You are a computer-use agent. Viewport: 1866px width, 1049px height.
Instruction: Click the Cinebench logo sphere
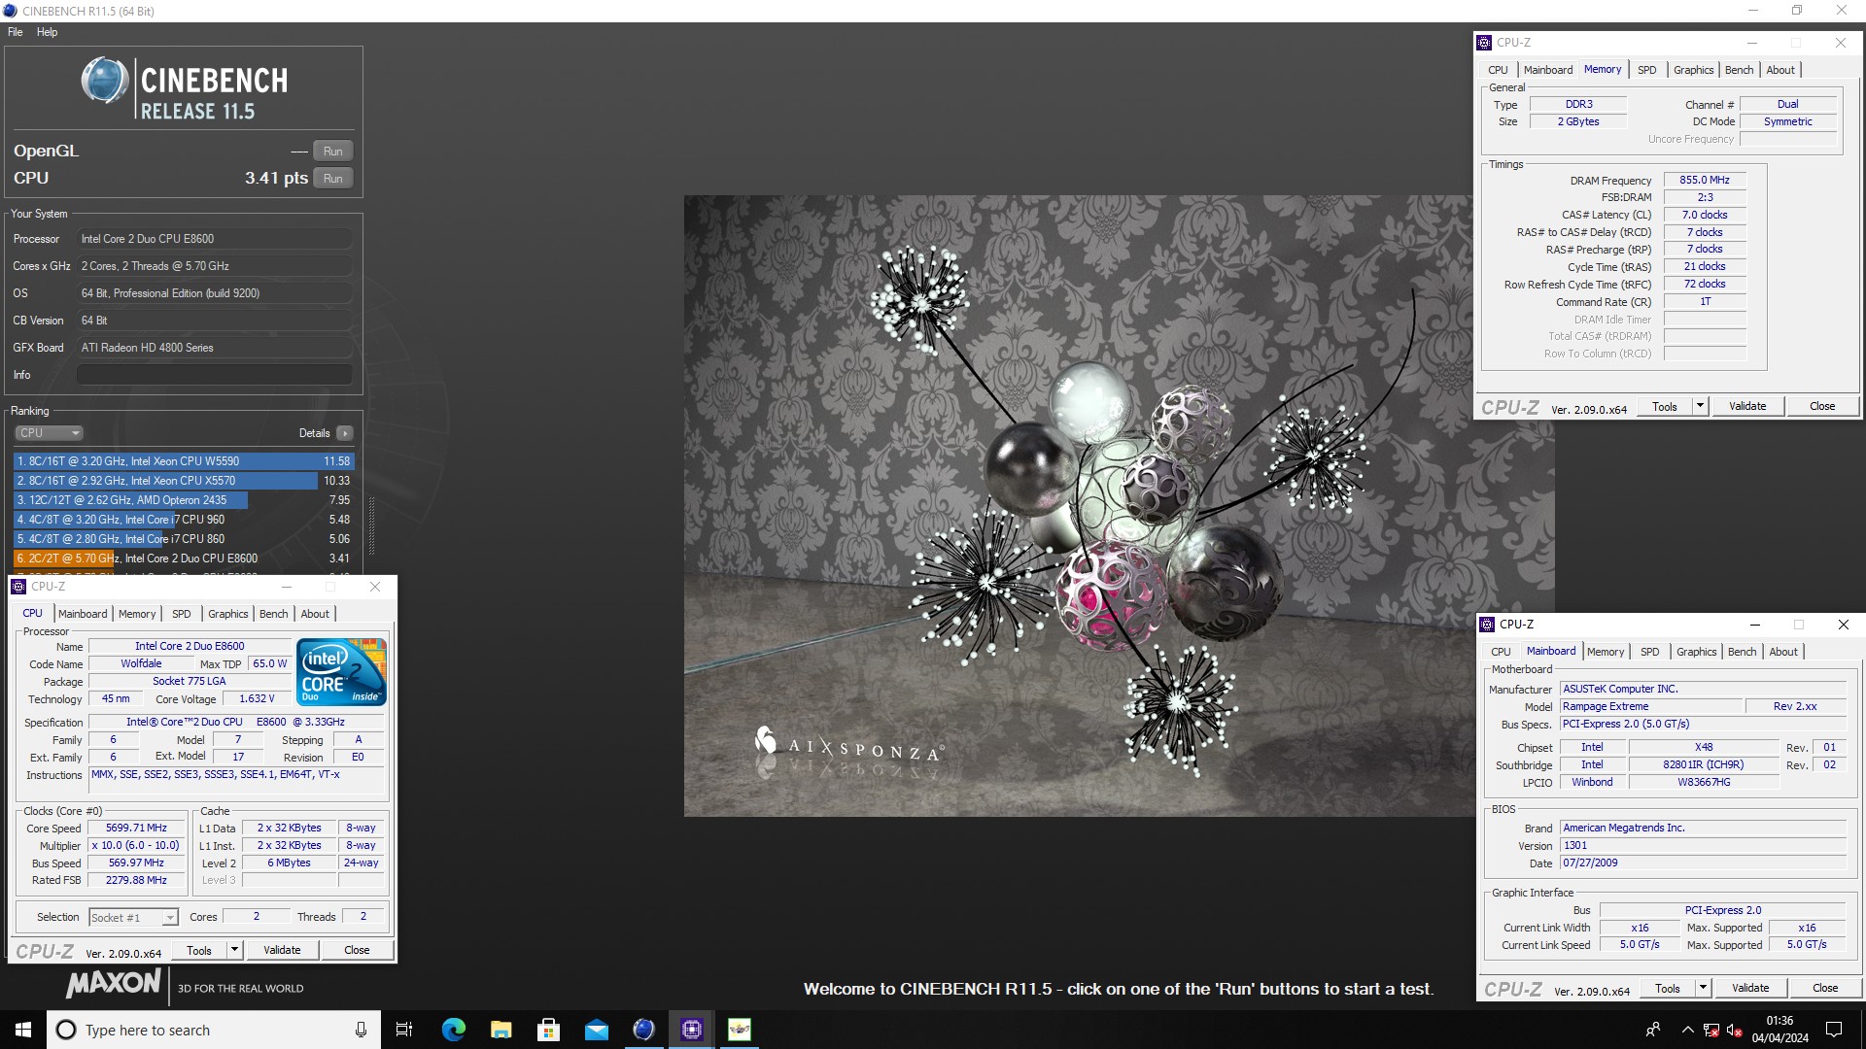(105, 81)
